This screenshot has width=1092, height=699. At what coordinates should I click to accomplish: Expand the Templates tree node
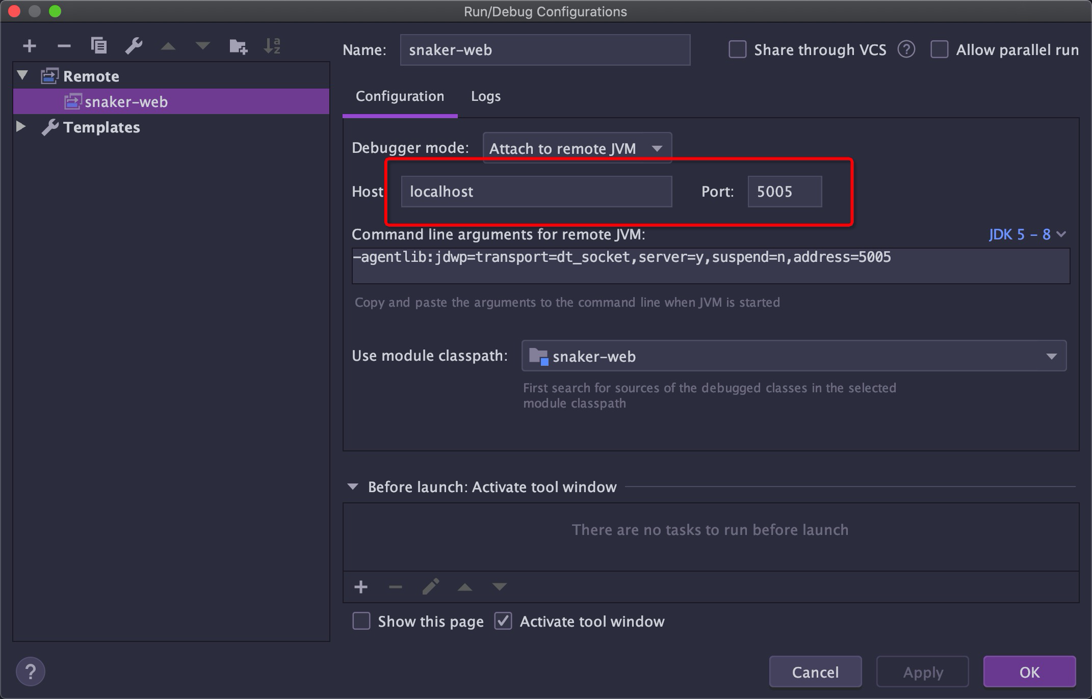21,127
